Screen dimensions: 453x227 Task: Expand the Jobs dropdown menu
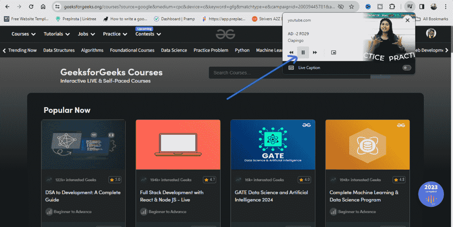pyautogui.click(x=86, y=34)
